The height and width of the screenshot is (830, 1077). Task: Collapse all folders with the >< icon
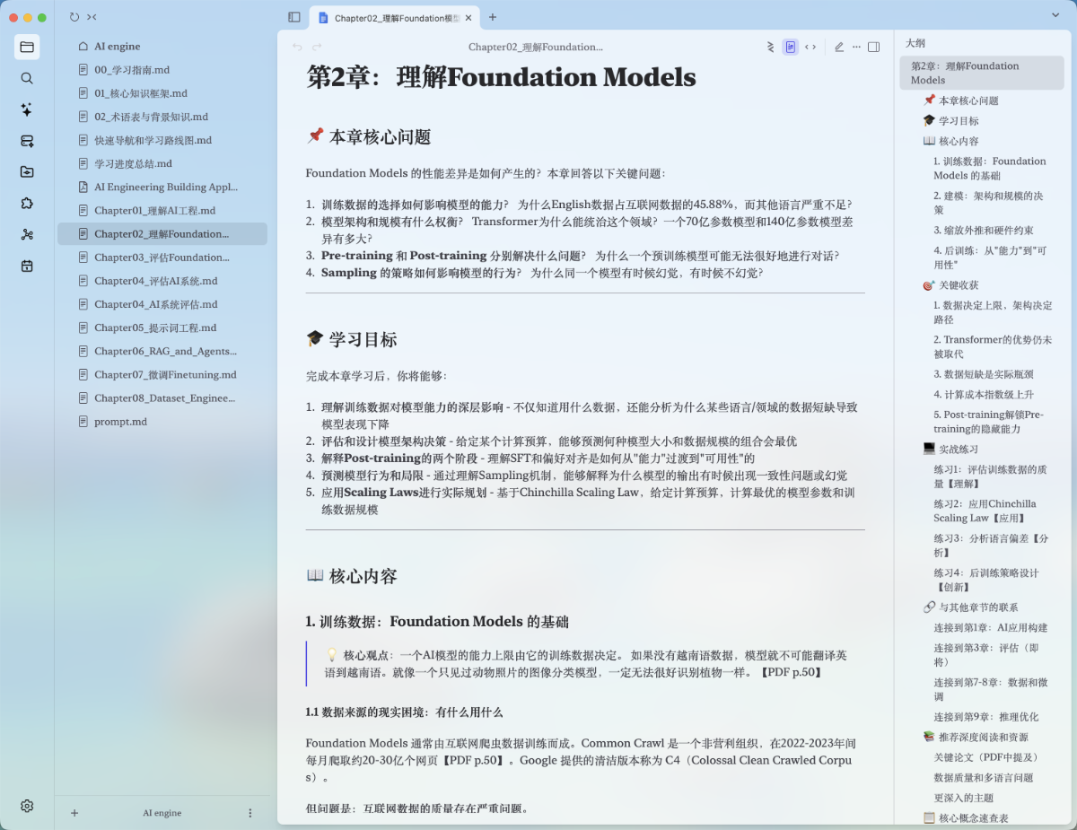tap(92, 17)
